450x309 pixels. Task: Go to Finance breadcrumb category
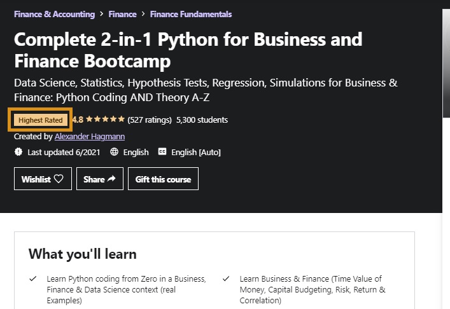coord(122,14)
